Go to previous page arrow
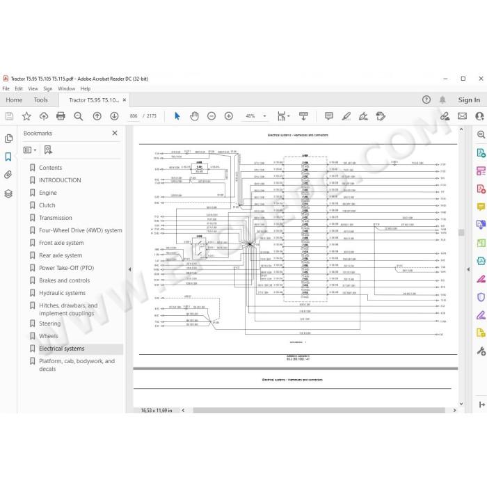Image resolution: width=487 pixels, height=487 pixels. point(97,116)
